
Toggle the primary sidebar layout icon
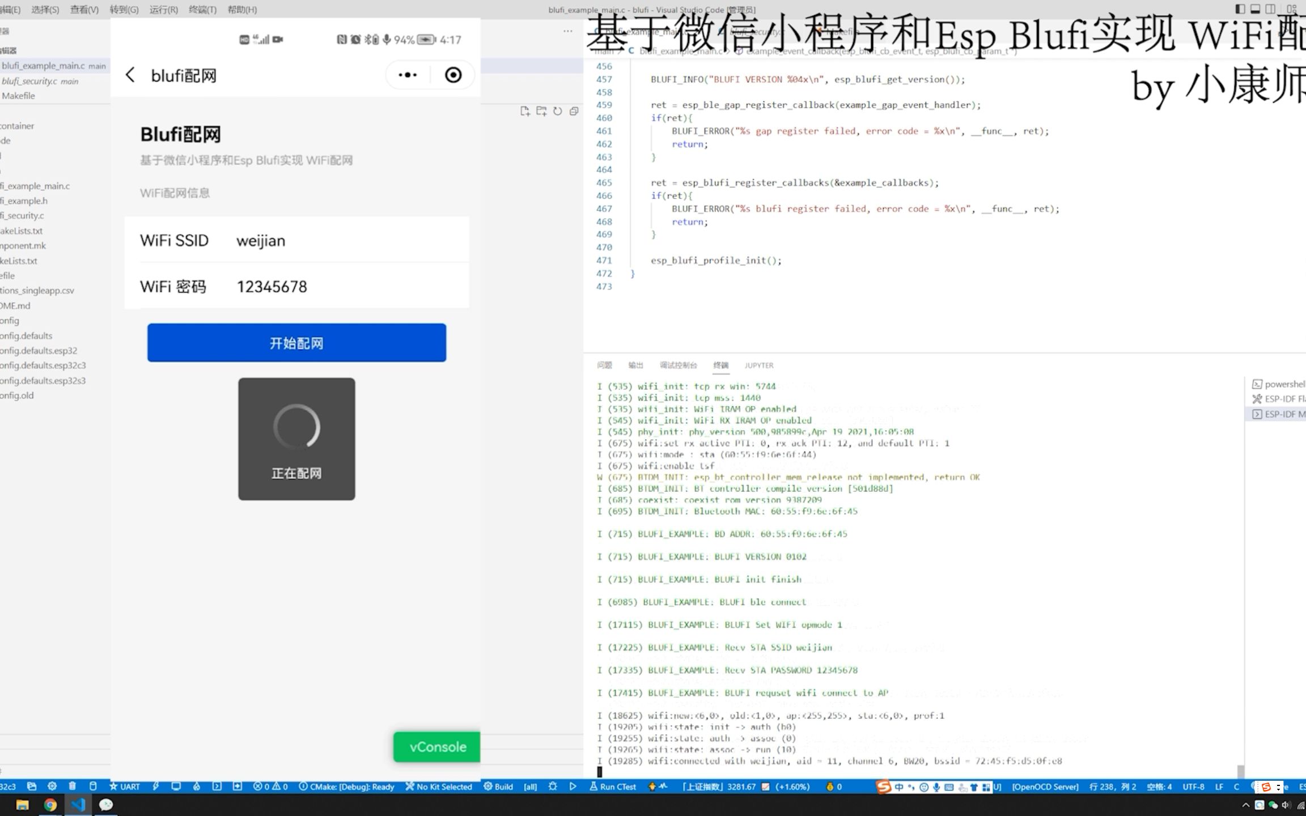pos(1240,9)
